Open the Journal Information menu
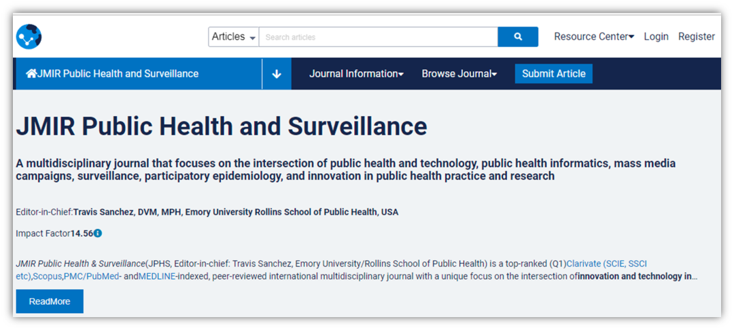 coord(356,74)
